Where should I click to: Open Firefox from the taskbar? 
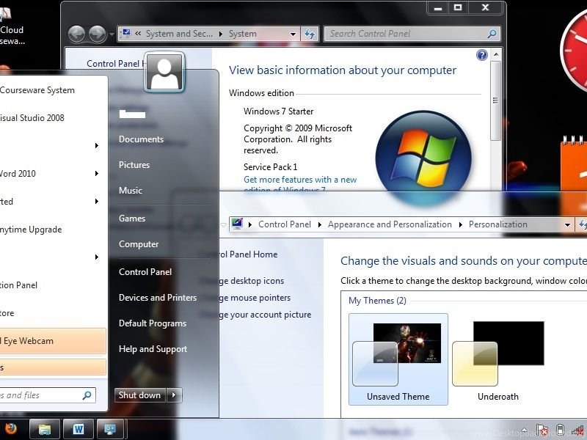(10, 428)
